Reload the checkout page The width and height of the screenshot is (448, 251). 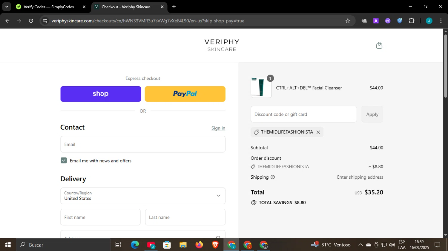coord(31,21)
